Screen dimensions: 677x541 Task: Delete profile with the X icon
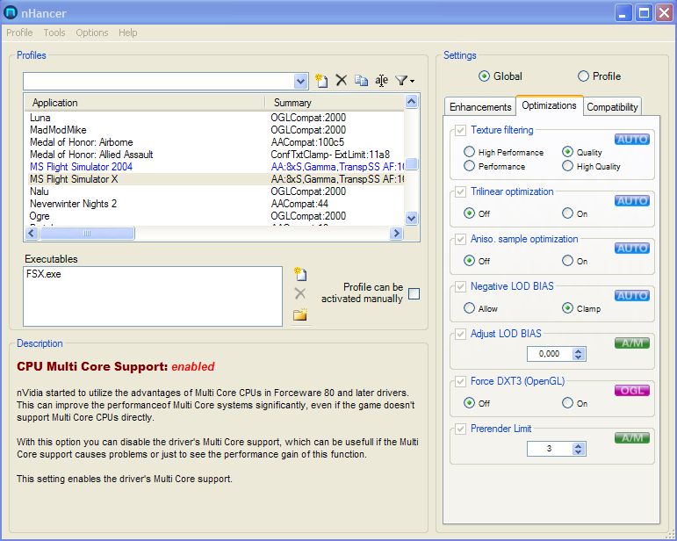pyautogui.click(x=341, y=80)
